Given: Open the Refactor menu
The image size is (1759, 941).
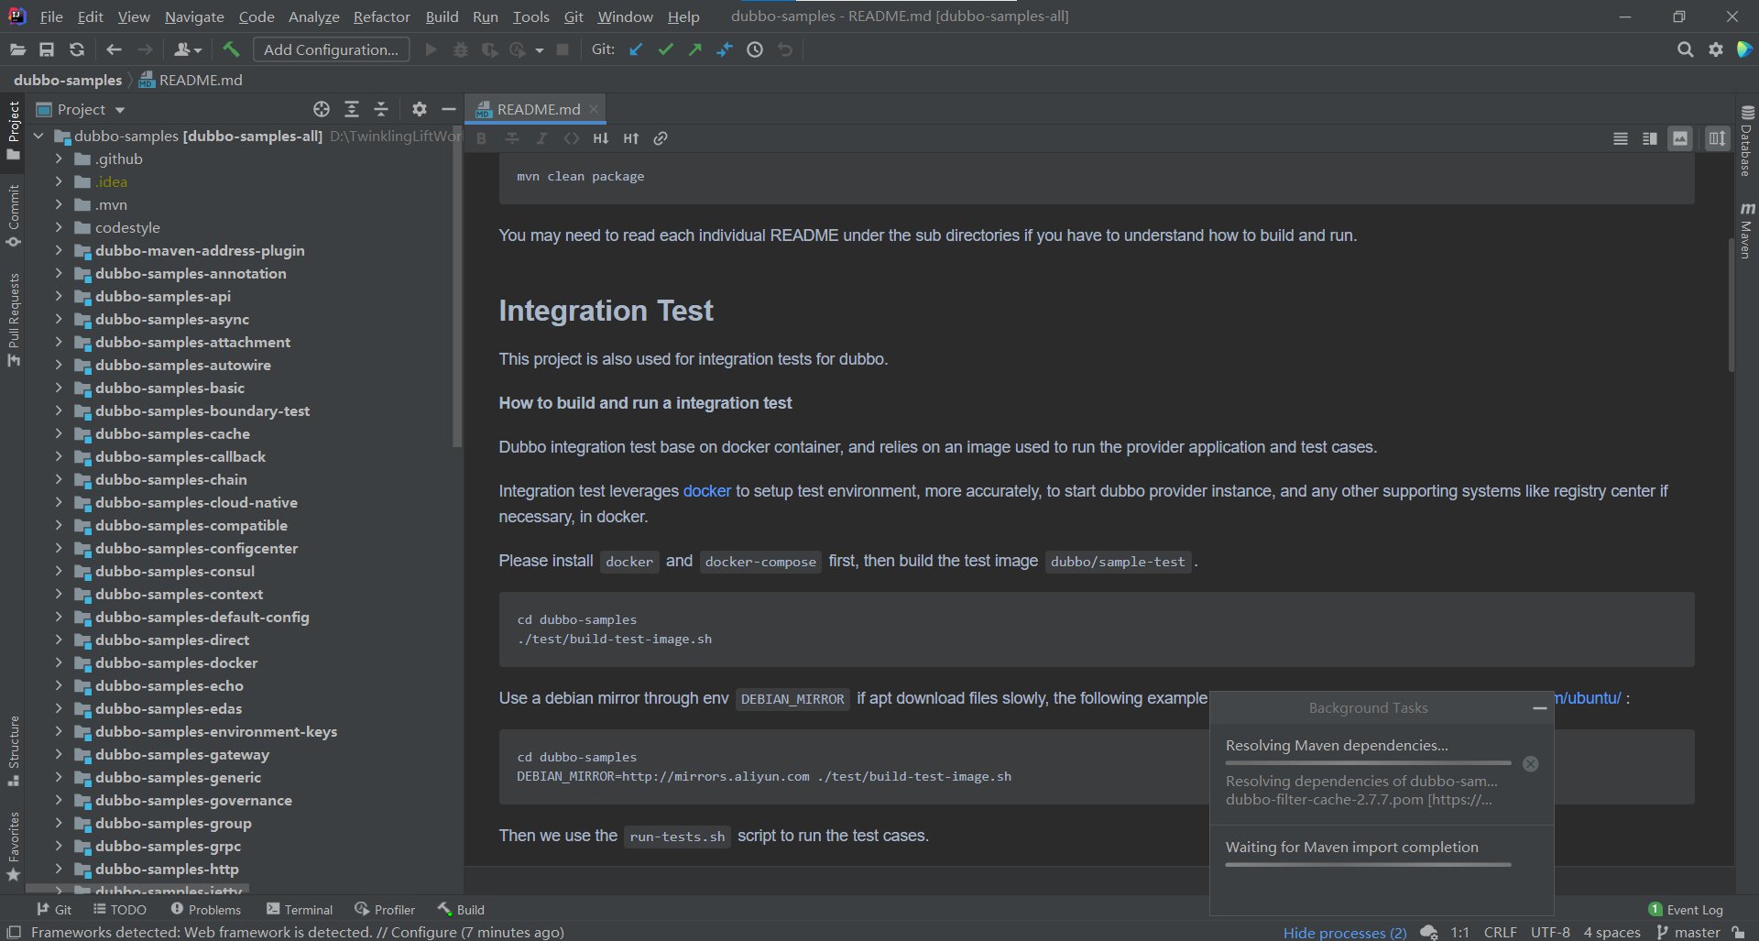Looking at the screenshot, I should point(381,16).
